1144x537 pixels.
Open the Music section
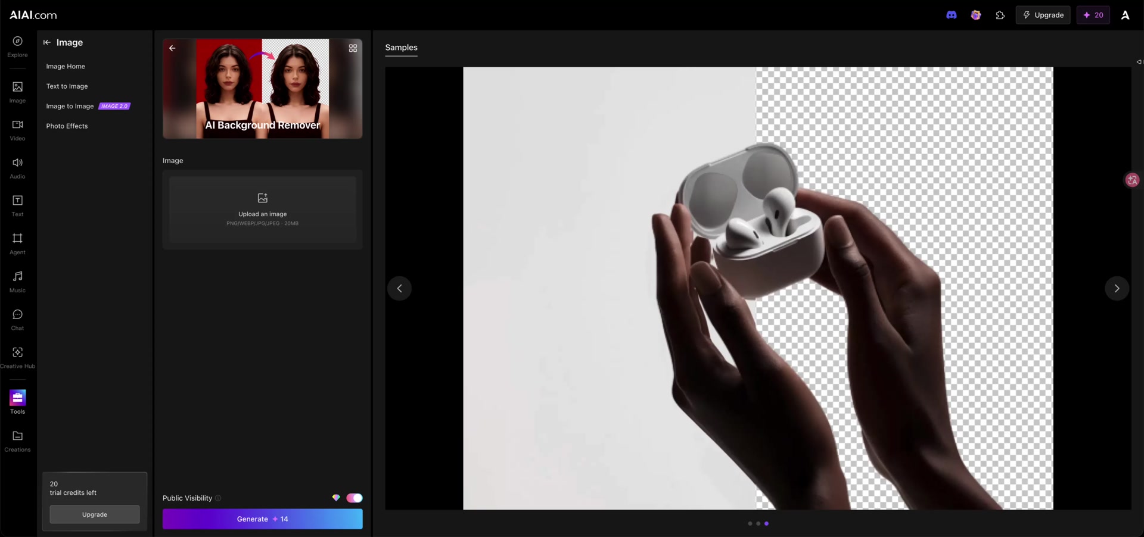coord(17,282)
